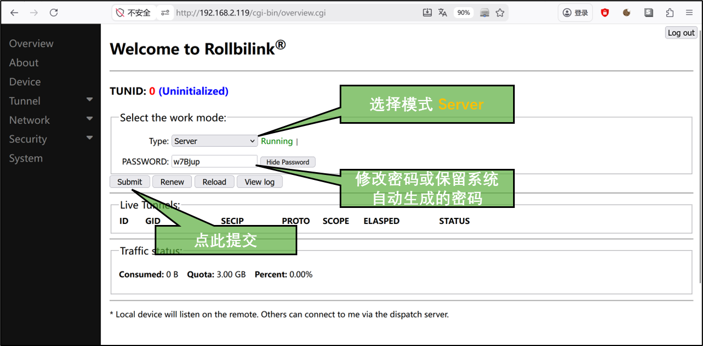Click the ELASPED column header
Viewport: 703px width, 346px height.
click(x=382, y=221)
